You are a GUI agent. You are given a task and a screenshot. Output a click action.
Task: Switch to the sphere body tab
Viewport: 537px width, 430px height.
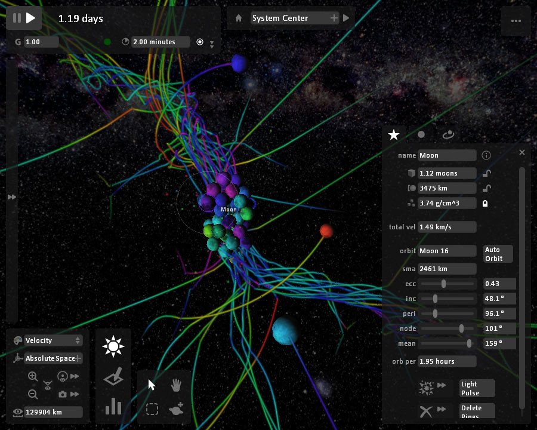pyautogui.click(x=421, y=135)
